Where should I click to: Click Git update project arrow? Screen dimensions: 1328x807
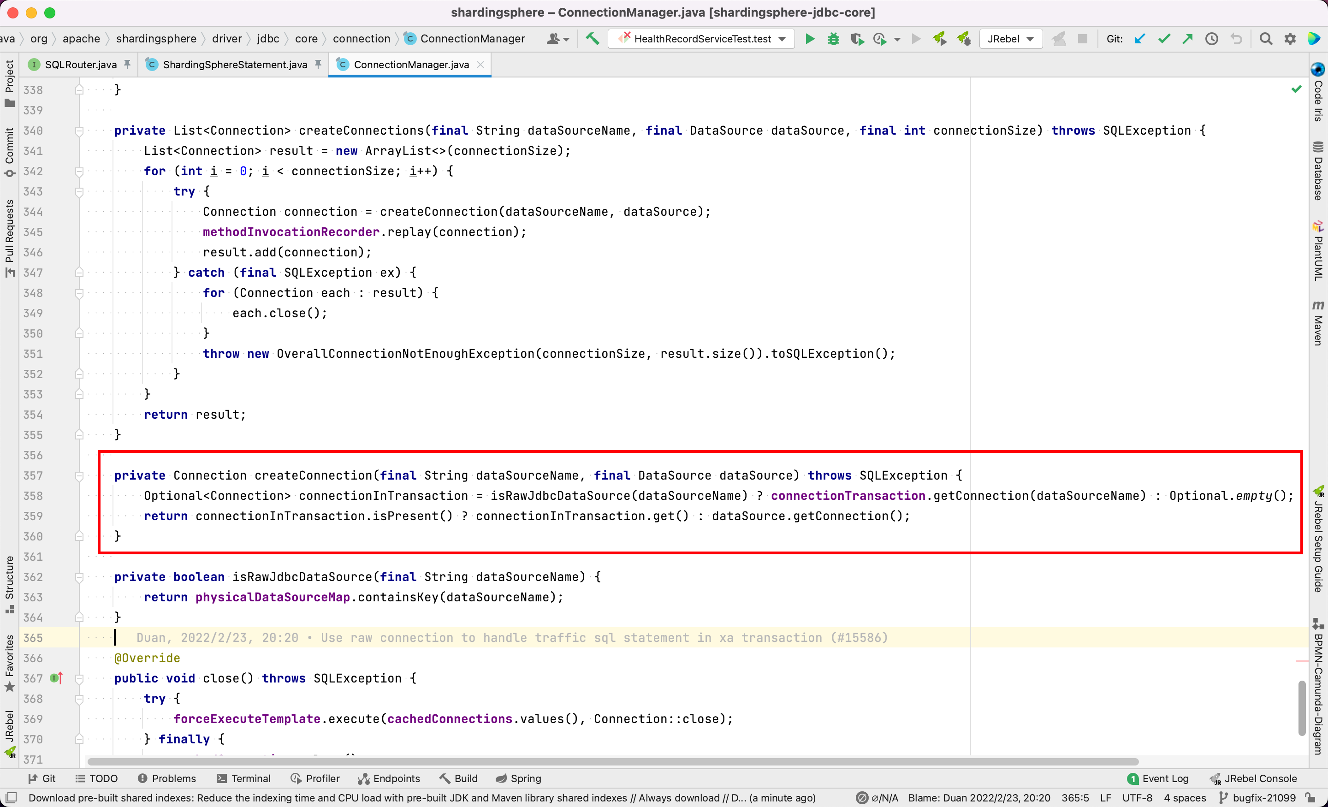(1139, 39)
